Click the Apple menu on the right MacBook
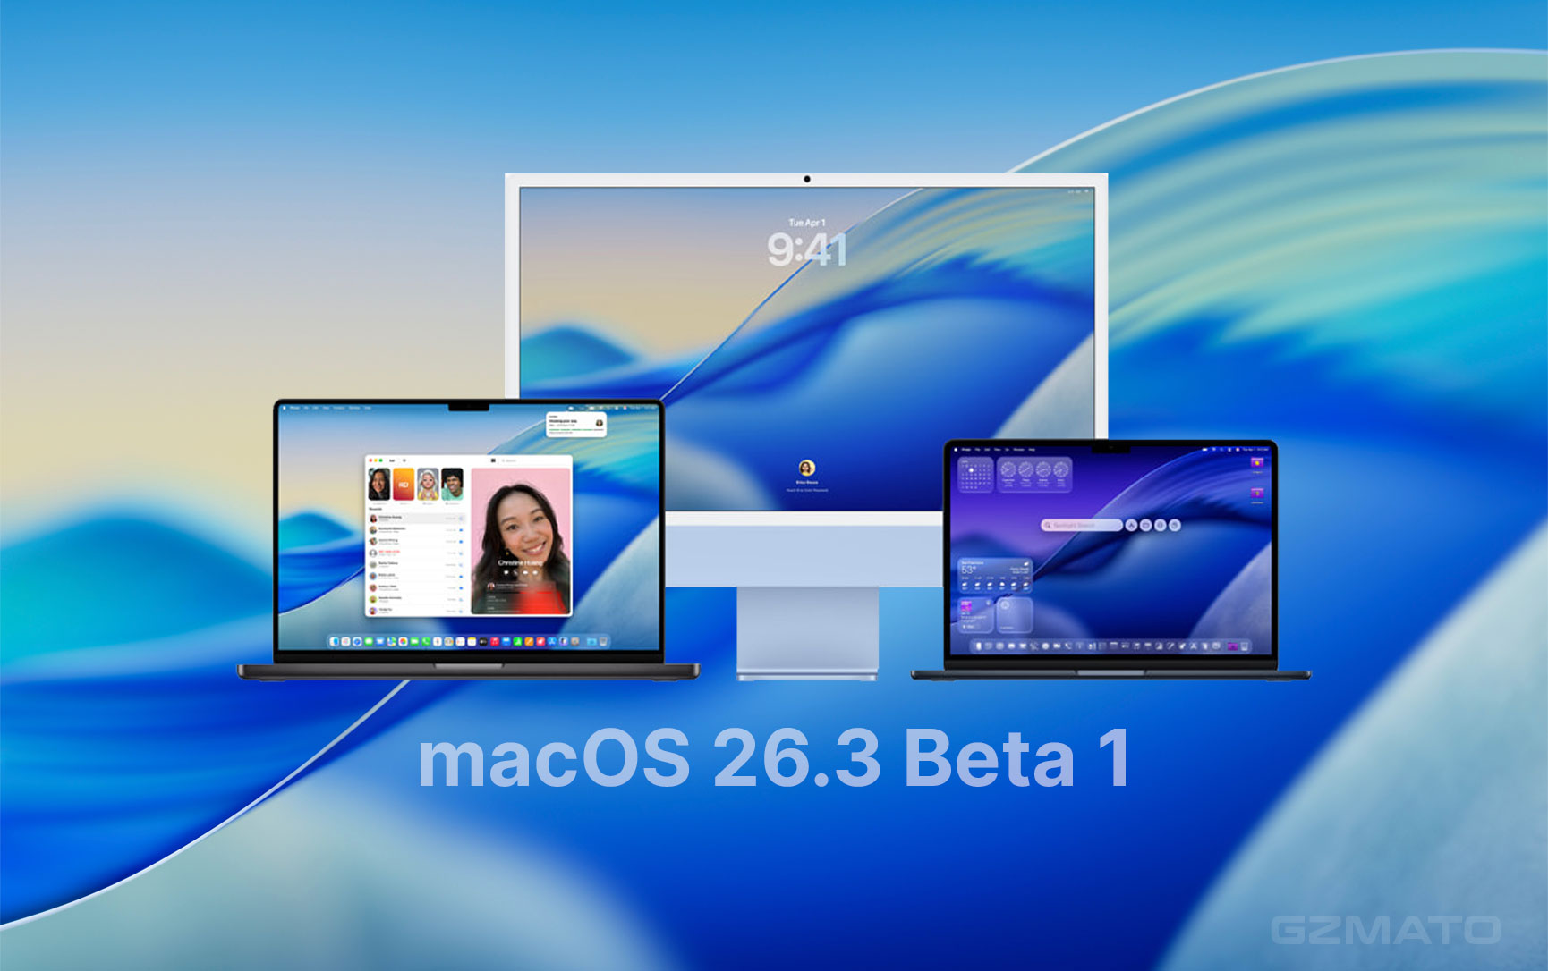Image resolution: width=1548 pixels, height=971 pixels. coord(956,450)
